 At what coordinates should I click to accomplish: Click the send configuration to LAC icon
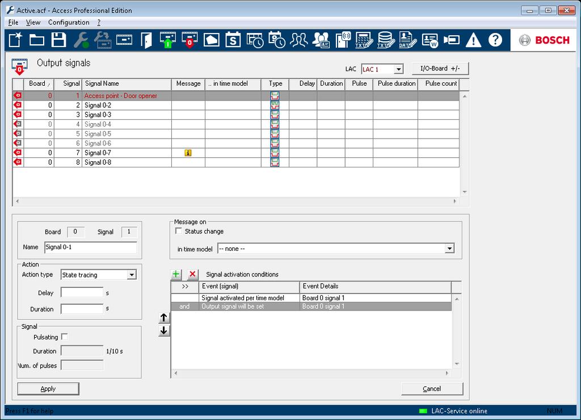click(x=103, y=40)
